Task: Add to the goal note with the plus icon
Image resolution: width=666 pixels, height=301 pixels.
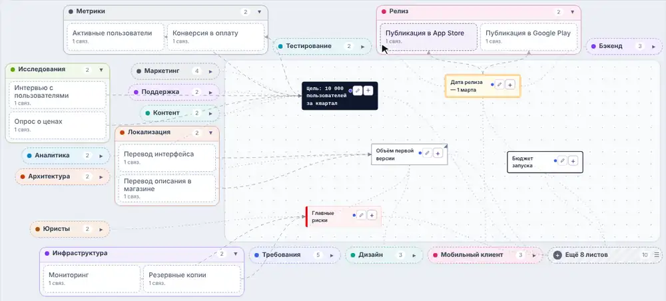Action: (368, 91)
